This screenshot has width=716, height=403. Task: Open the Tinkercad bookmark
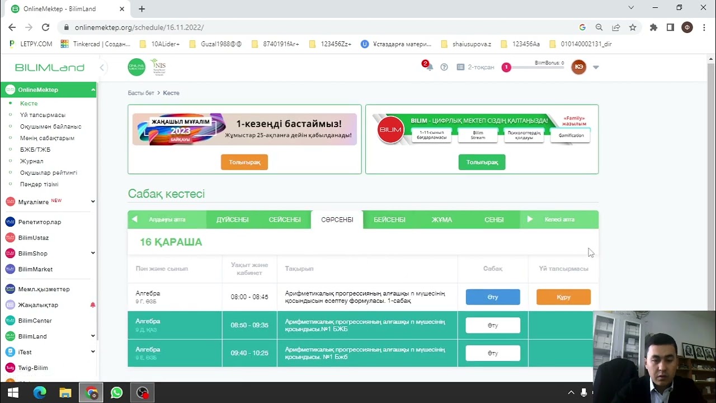[96, 44]
